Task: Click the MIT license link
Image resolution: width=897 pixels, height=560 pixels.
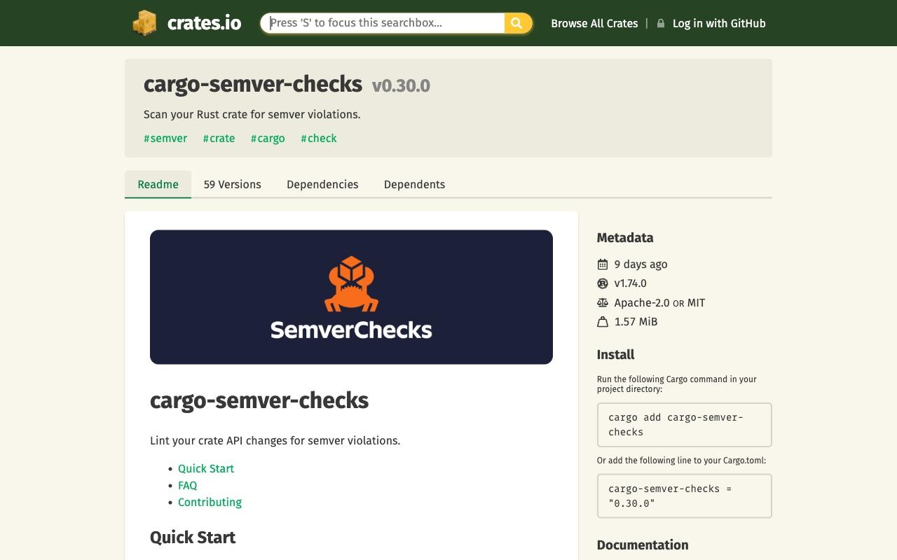Action: [x=696, y=302]
